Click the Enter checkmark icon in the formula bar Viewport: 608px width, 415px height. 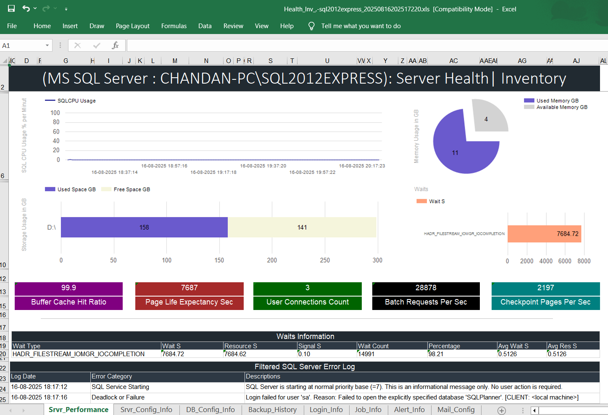pos(96,45)
